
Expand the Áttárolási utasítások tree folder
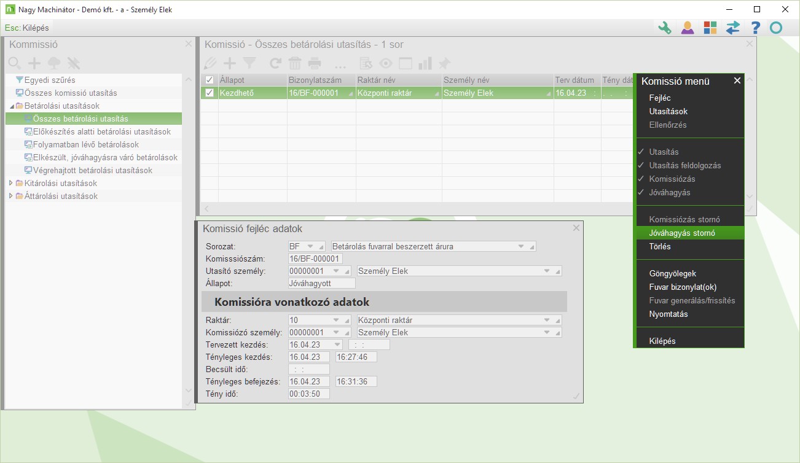coord(11,196)
